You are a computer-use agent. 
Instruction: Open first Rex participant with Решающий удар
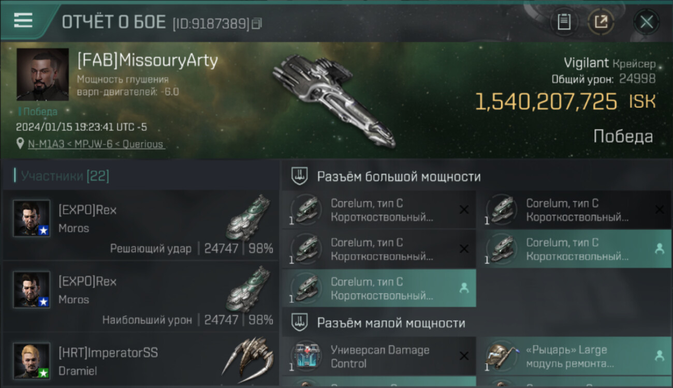(x=141, y=225)
